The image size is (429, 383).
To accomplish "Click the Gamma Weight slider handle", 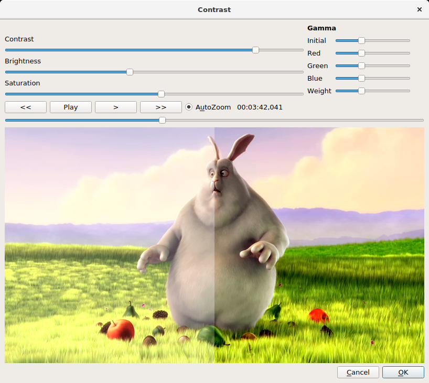I will 361,91.
